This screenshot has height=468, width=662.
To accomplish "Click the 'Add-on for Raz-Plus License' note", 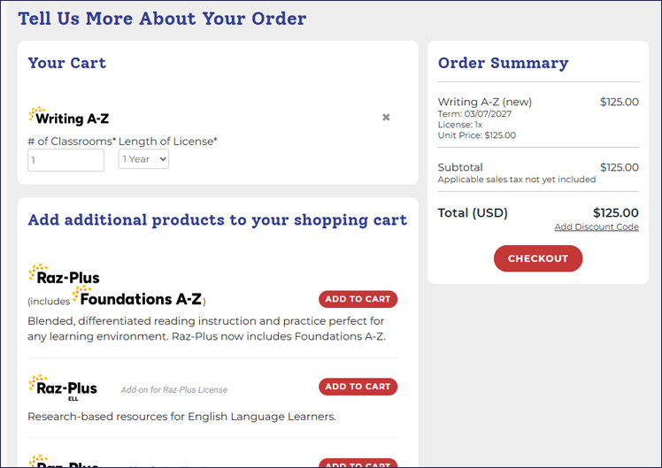I will point(173,390).
